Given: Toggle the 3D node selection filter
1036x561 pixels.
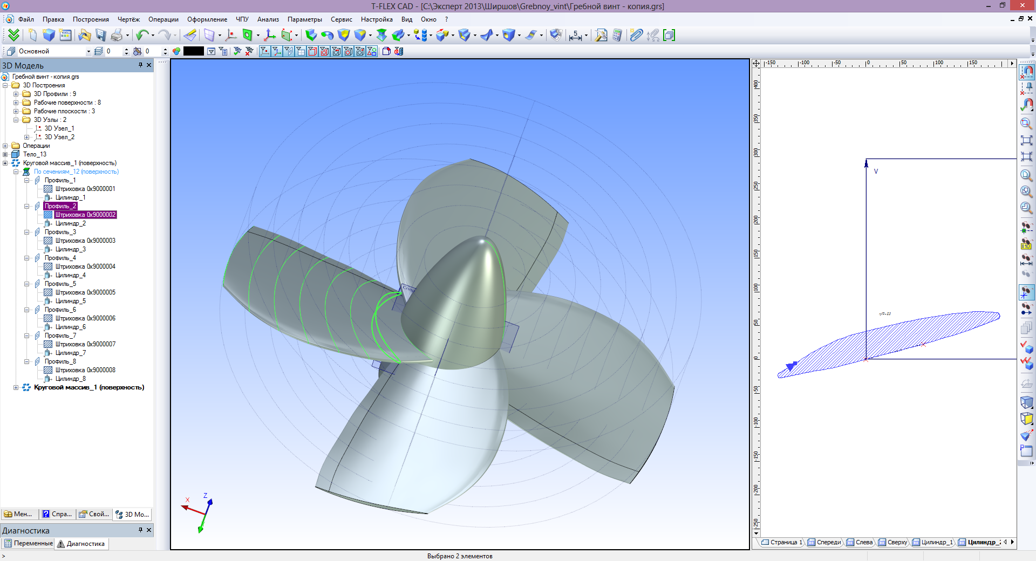Looking at the screenshot, I should pos(265,51).
